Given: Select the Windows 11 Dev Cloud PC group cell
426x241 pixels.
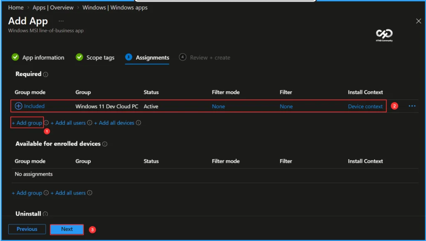Looking at the screenshot, I should click(107, 106).
